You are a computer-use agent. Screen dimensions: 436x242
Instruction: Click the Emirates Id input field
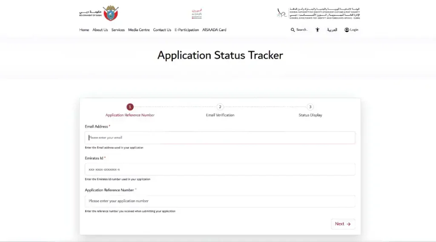point(220,169)
